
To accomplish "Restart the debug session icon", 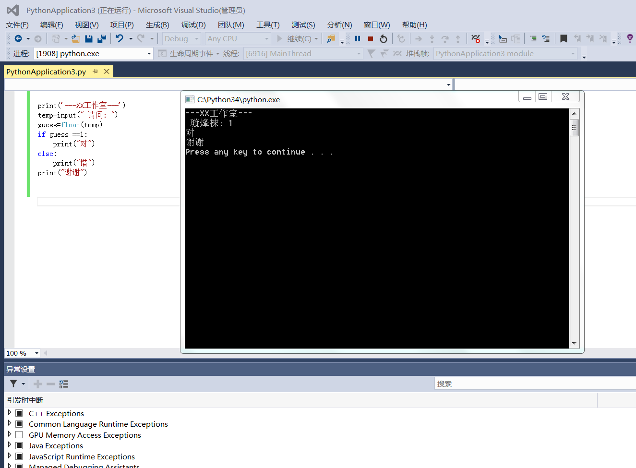I will pyautogui.click(x=383, y=39).
